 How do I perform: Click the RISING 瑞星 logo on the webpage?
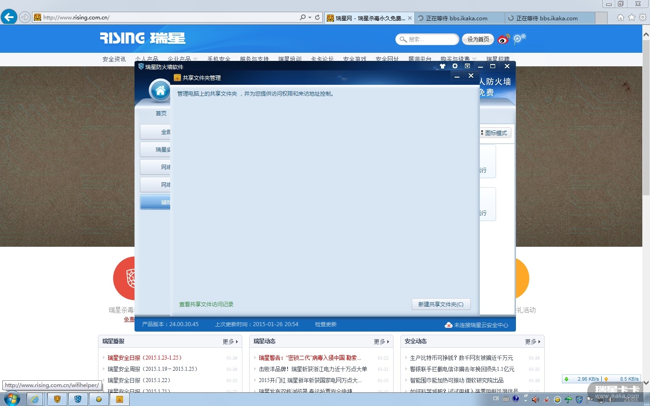(x=143, y=38)
